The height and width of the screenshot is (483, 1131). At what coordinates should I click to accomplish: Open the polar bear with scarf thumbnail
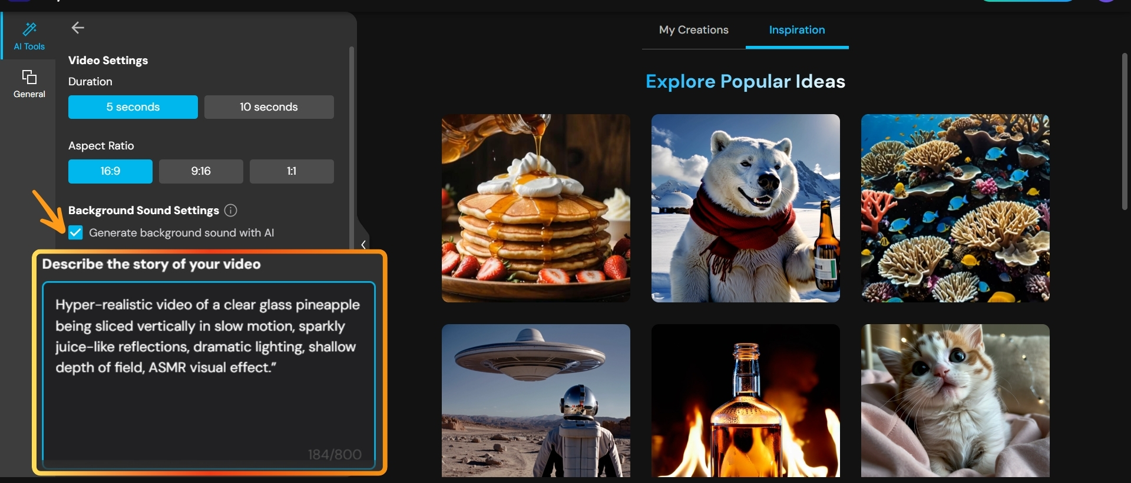coord(746,208)
